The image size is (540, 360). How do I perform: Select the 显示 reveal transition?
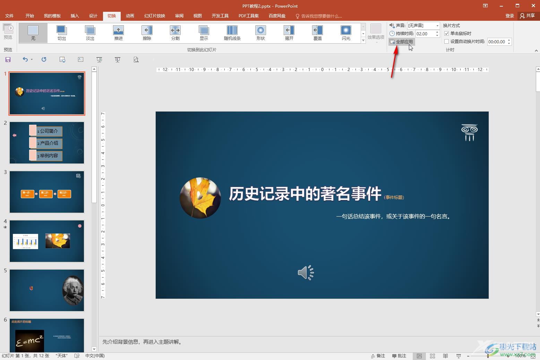[204, 33]
